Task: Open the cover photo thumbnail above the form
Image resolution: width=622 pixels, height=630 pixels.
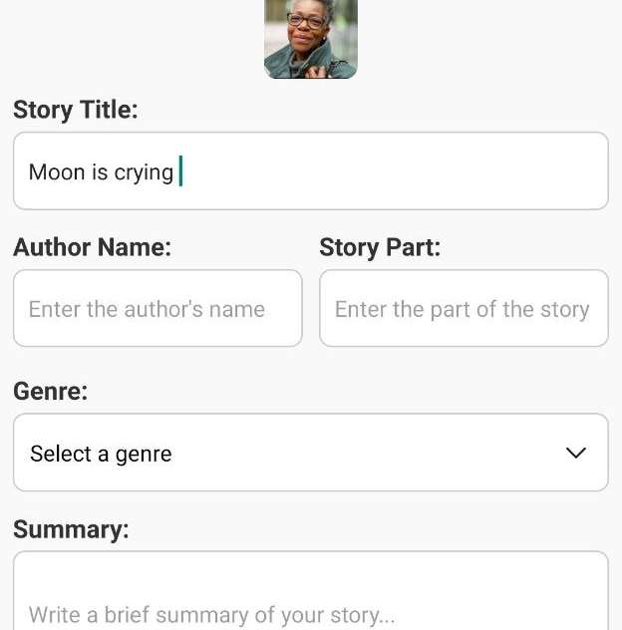Action: point(311,39)
